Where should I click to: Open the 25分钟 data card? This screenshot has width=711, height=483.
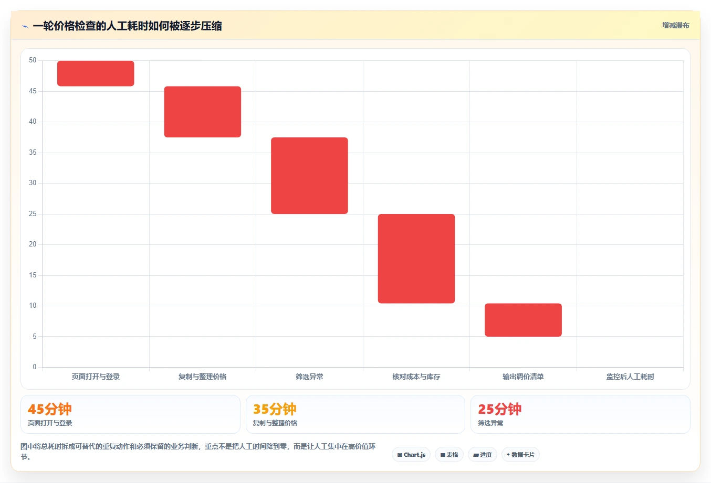click(x=580, y=414)
